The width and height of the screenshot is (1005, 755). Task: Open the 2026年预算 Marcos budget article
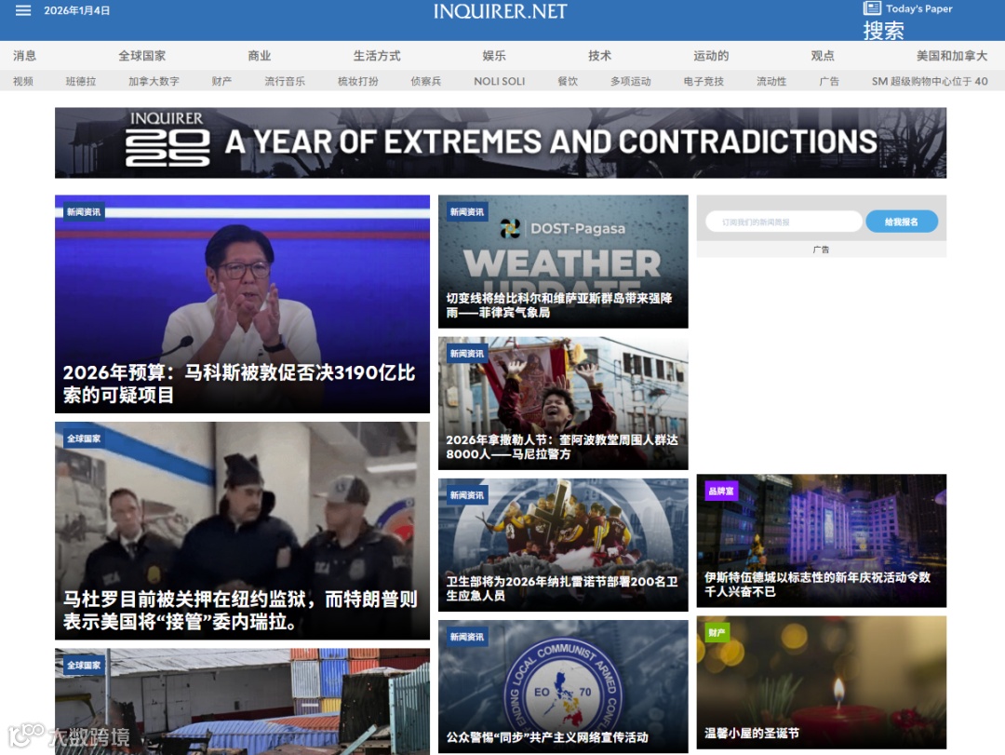tap(242, 304)
